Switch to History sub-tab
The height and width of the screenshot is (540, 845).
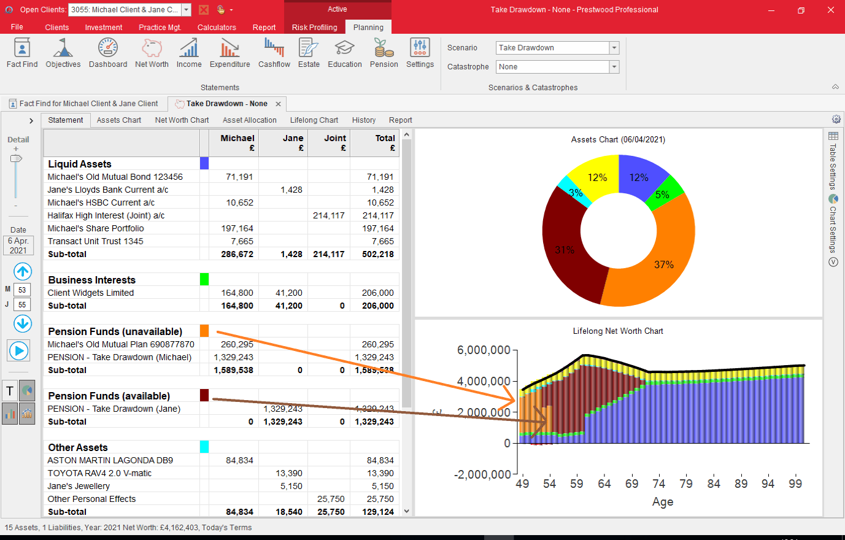coord(364,120)
